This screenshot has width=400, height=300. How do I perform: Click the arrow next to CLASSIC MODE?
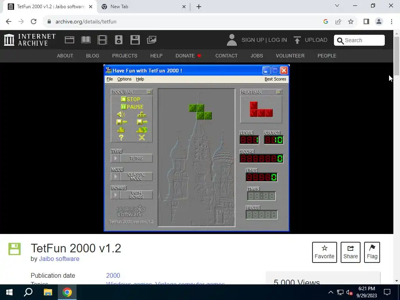pos(115,177)
